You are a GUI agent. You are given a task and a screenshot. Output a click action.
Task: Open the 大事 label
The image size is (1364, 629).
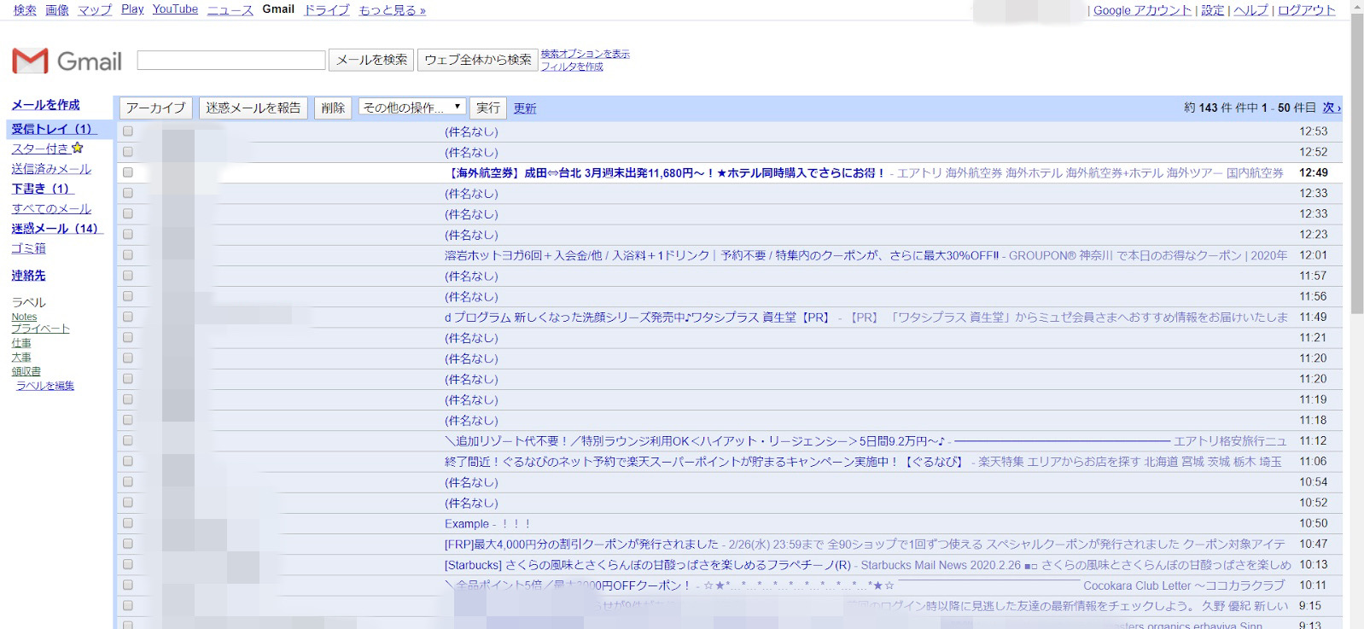point(21,358)
